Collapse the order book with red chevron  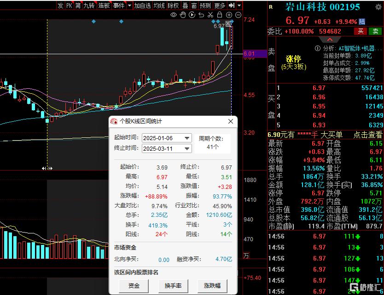tap(330, 40)
